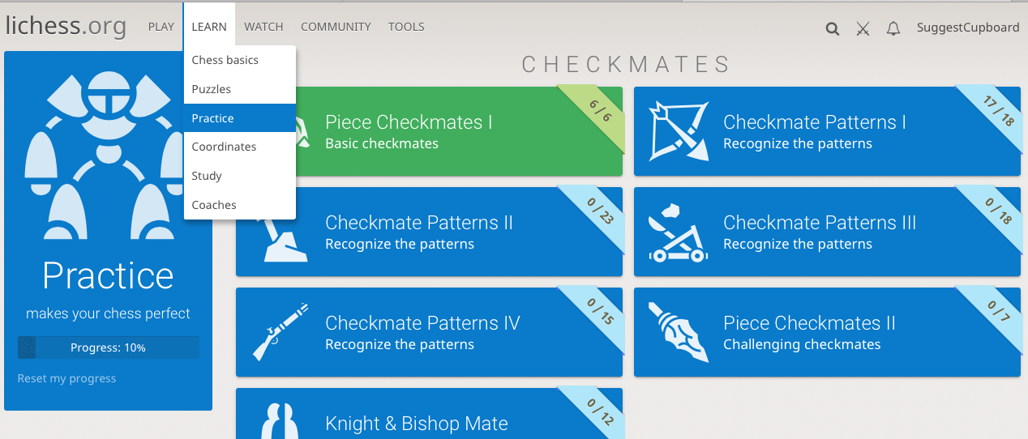Click the search magnifier icon
1028x439 pixels.
tap(832, 28)
